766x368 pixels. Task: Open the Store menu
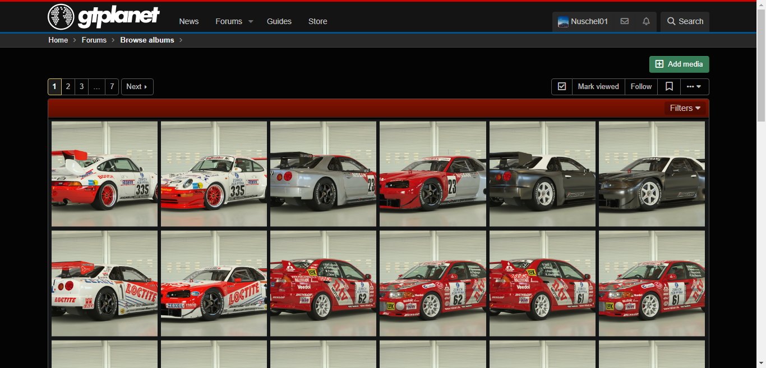[317, 21]
